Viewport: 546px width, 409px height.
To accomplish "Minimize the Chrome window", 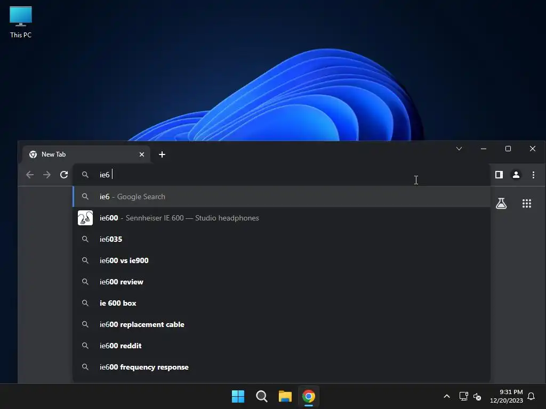I will point(483,149).
